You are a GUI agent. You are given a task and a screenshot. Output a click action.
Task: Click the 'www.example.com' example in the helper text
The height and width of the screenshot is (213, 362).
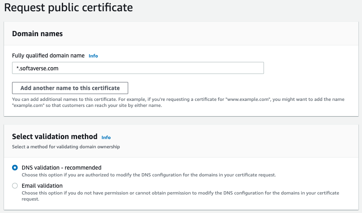pos(248,99)
